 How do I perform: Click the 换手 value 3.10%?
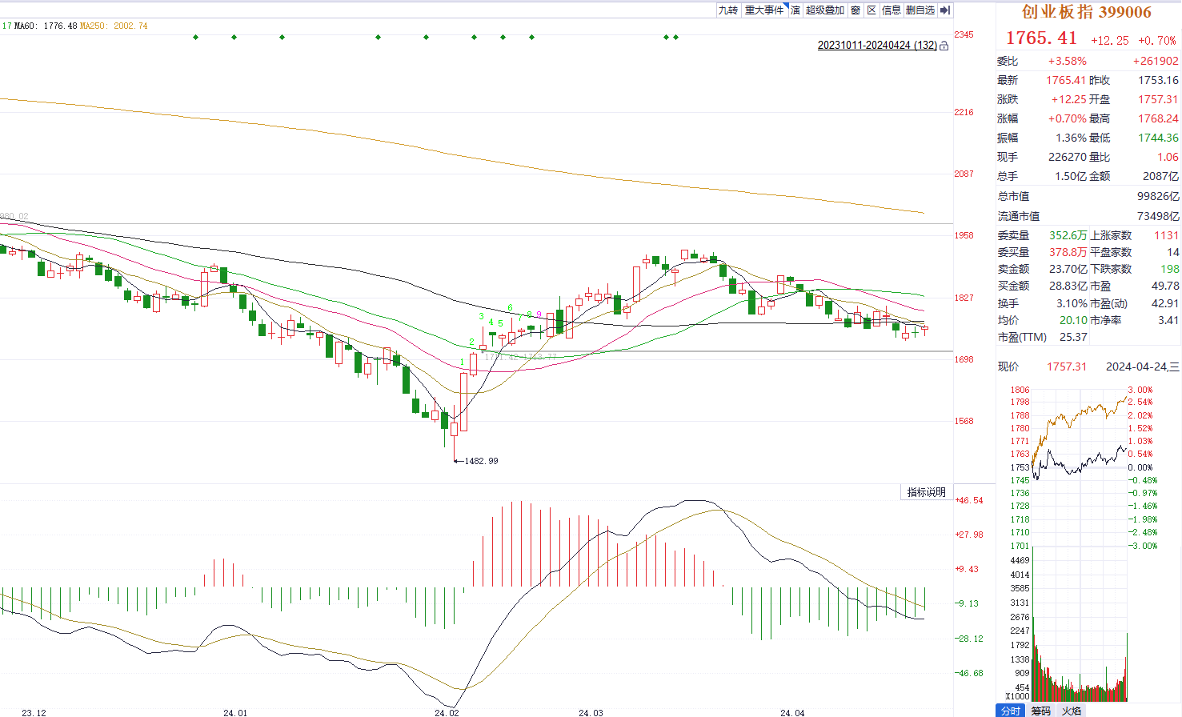[x=1072, y=303]
